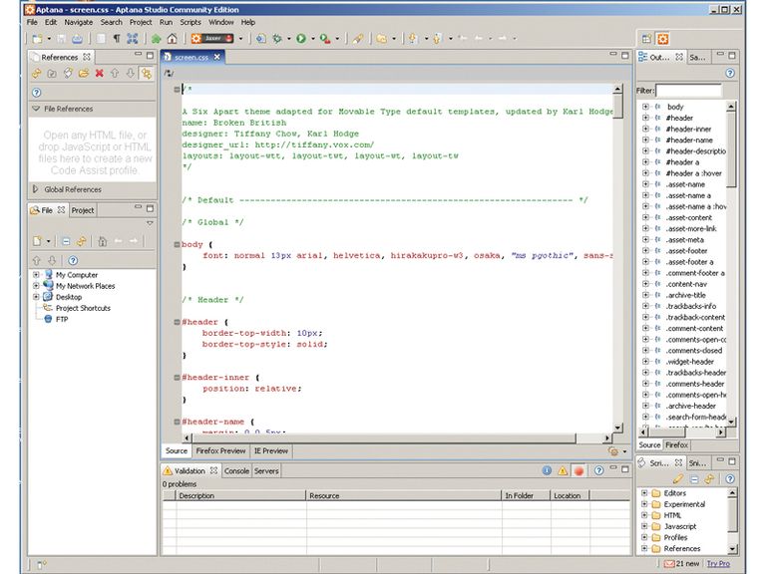This screenshot has height=574, width=766.
Task: Click Collapse All icon in Scripts panel
Action: tap(694, 479)
